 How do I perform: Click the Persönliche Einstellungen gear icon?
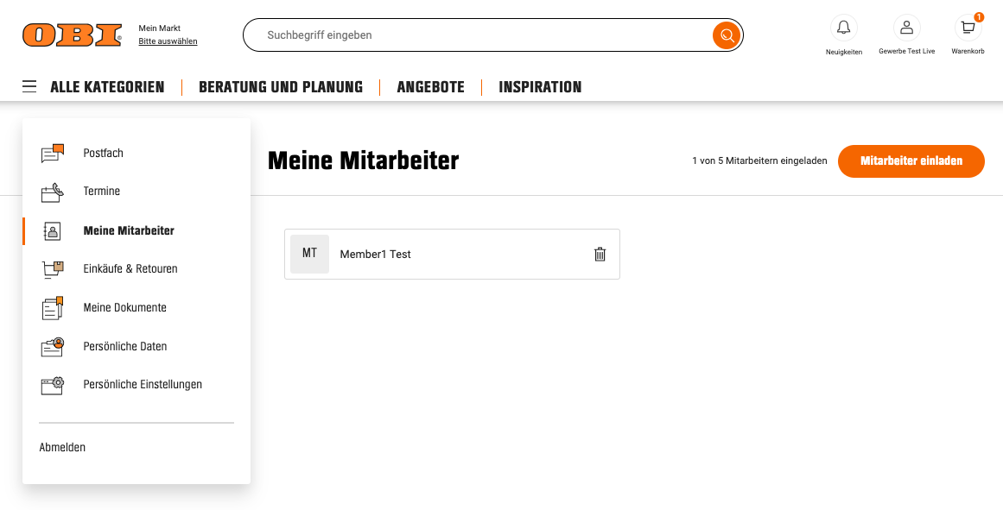[53, 385]
